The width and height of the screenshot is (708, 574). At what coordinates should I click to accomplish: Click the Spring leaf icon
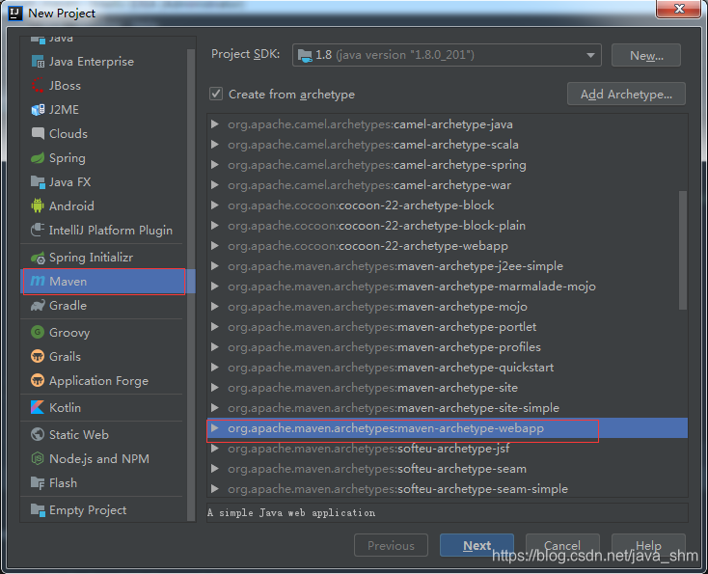(38, 158)
